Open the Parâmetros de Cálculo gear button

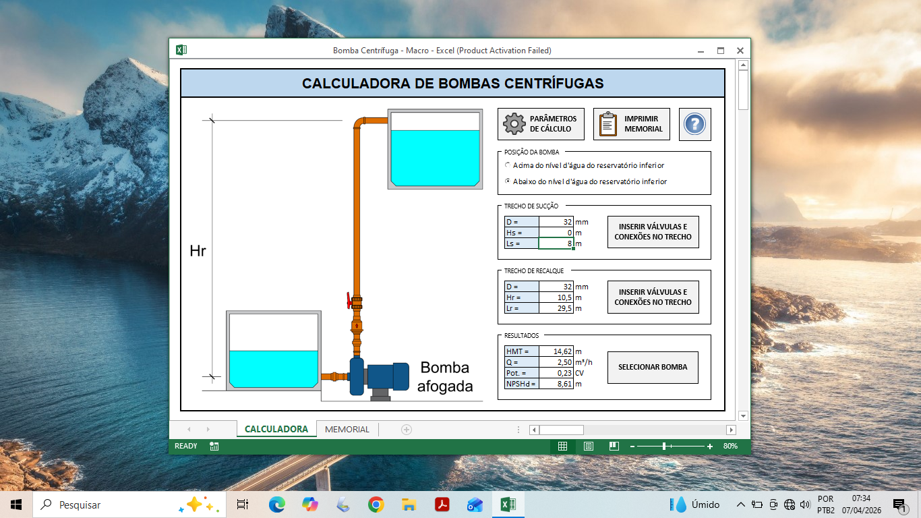pos(541,124)
